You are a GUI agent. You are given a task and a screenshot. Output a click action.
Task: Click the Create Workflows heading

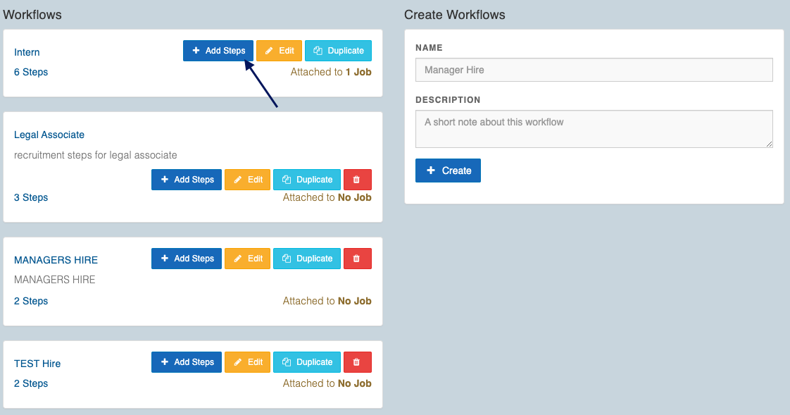[454, 15]
